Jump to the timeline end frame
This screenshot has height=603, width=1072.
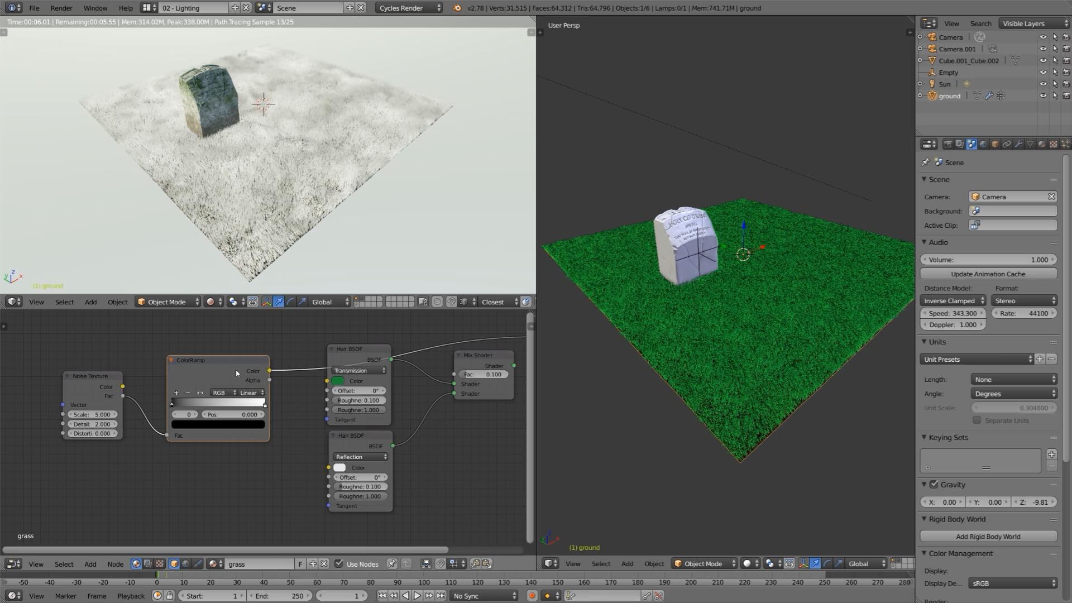441,596
